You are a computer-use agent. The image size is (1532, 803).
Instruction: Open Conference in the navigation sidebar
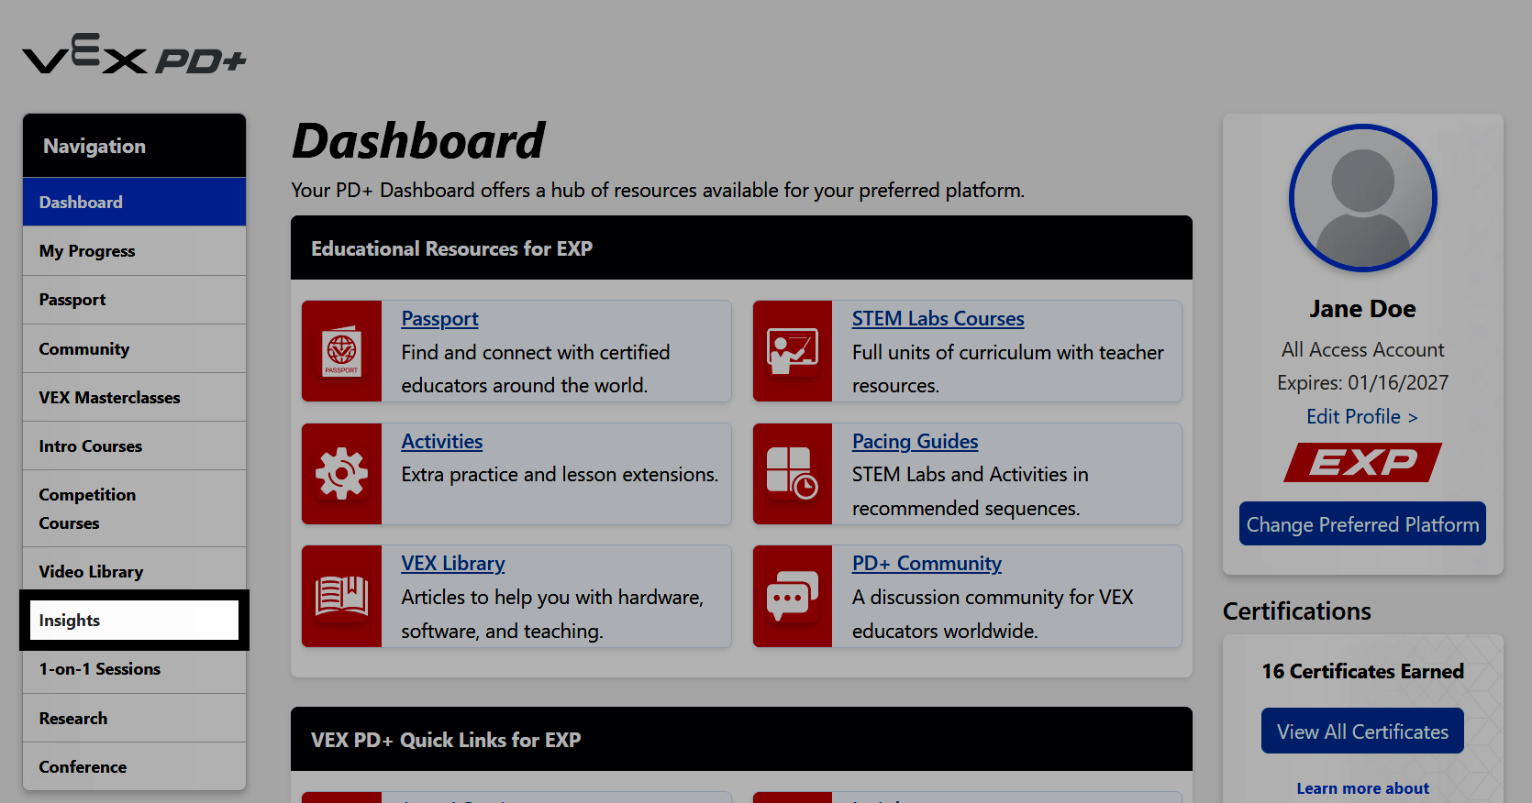pyautogui.click(x=134, y=766)
